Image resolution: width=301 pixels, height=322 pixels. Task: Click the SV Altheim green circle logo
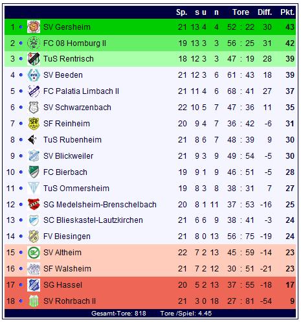[34, 253]
